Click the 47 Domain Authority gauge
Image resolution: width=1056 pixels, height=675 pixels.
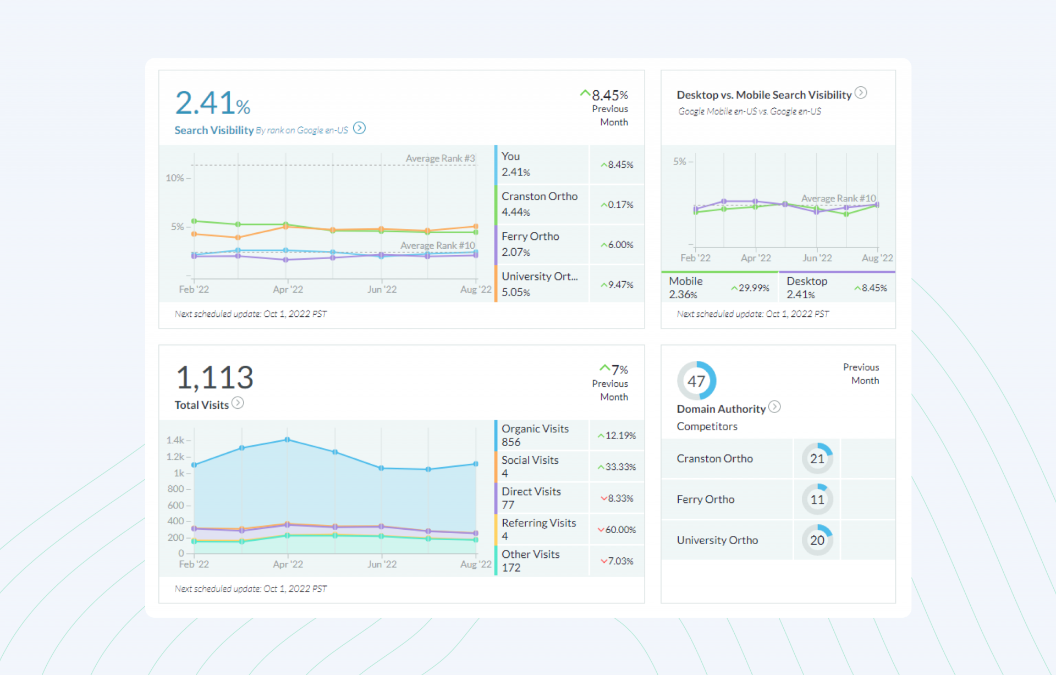[x=696, y=381]
